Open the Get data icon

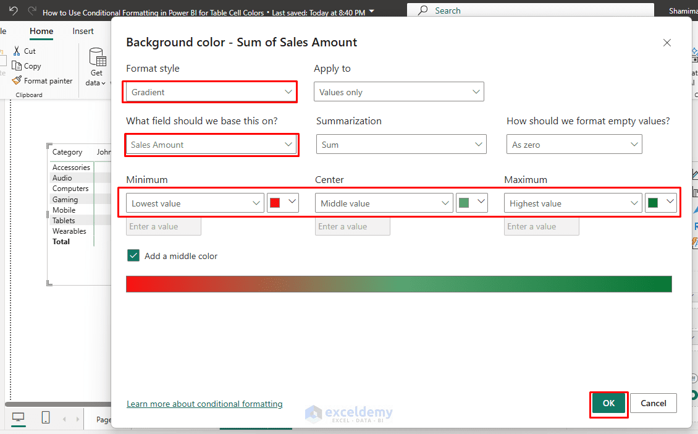coord(96,57)
